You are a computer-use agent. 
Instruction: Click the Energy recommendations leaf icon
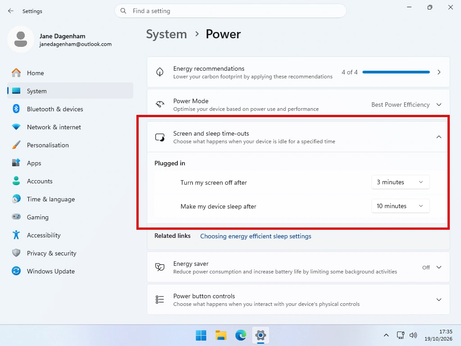click(x=160, y=72)
